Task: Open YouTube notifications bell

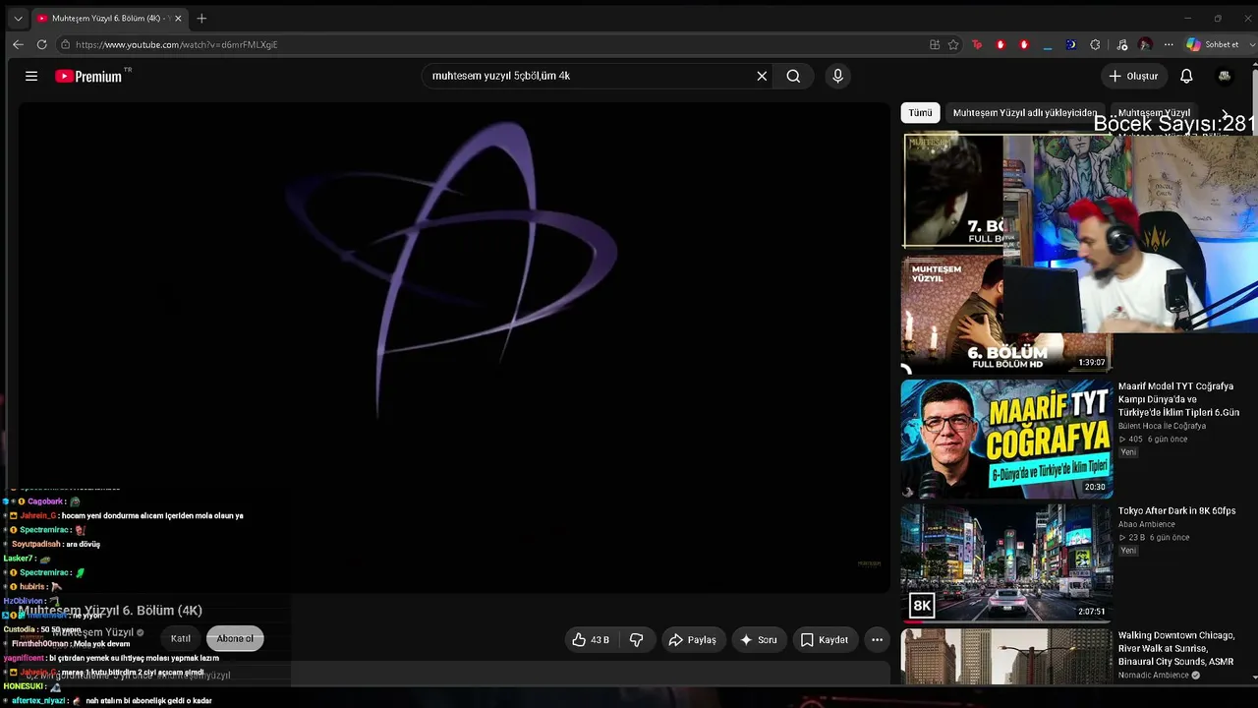Action: pyautogui.click(x=1186, y=76)
